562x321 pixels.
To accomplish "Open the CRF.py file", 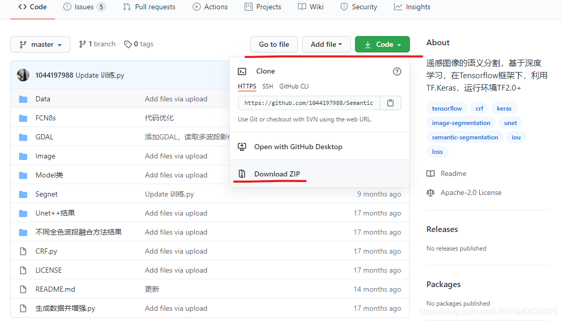I will click(x=46, y=251).
